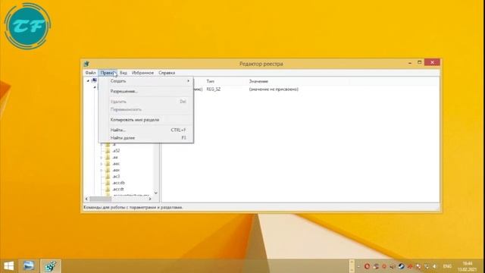
Task: Select the .accdb key folder icon
Action: [108, 183]
